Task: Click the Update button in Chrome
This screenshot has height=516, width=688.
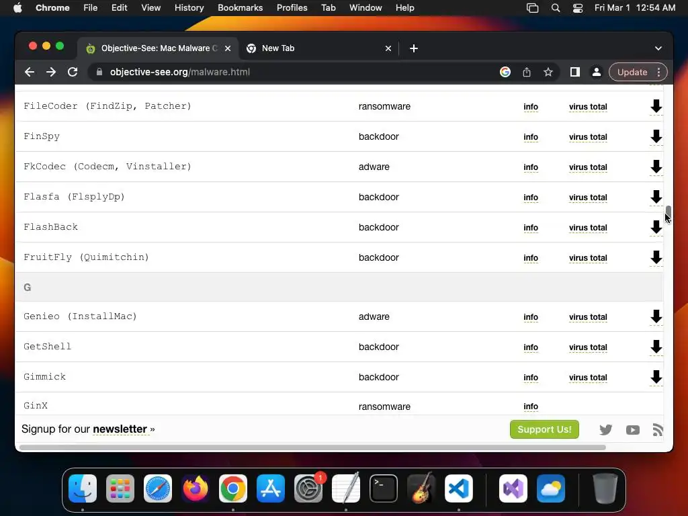Action: point(632,72)
